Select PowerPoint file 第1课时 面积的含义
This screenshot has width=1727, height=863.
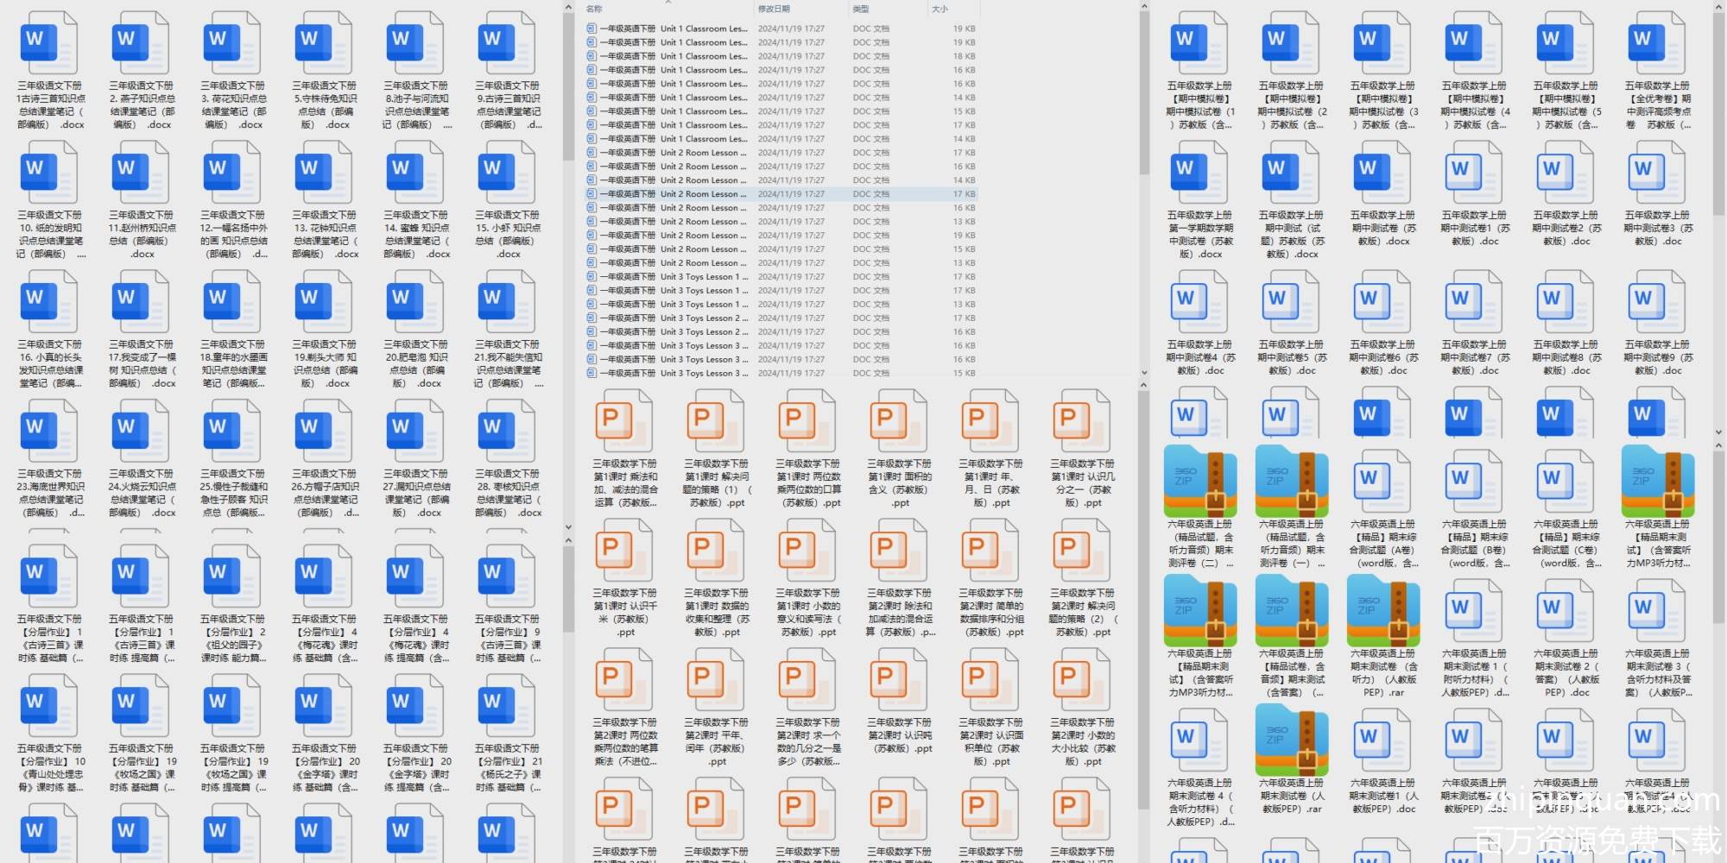click(900, 421)
